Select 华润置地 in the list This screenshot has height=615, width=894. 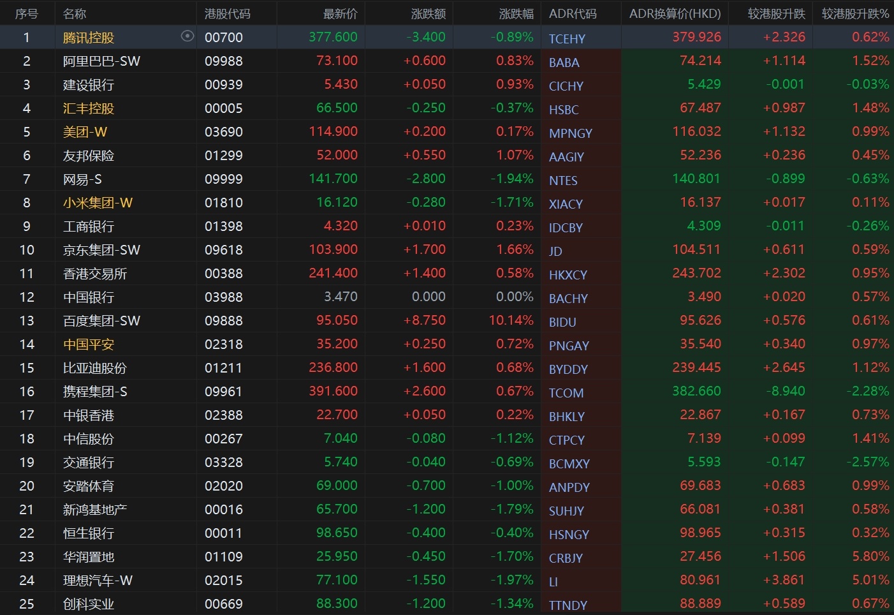[89, 557]
